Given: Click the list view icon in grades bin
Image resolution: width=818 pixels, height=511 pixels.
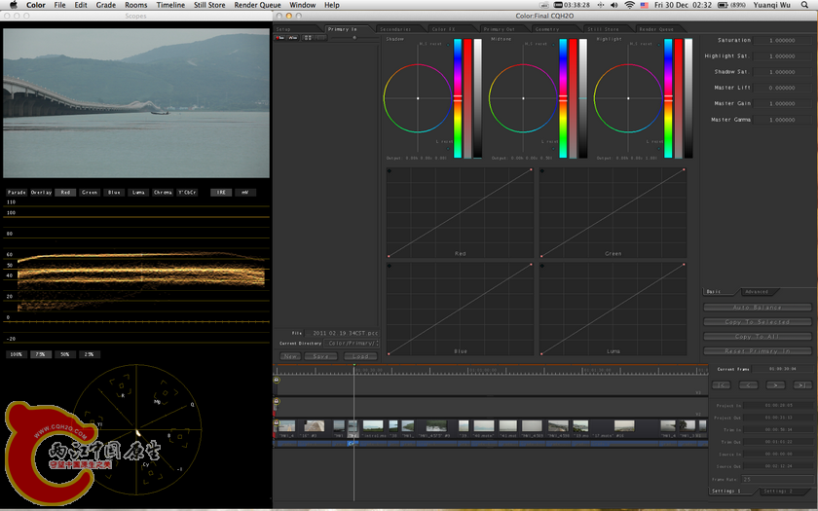Looking at the screenshot, I should point(320,38).
